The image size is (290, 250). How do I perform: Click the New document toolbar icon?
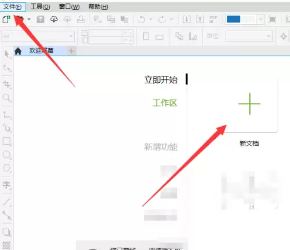pyautogui.click(x=6, y=20)
